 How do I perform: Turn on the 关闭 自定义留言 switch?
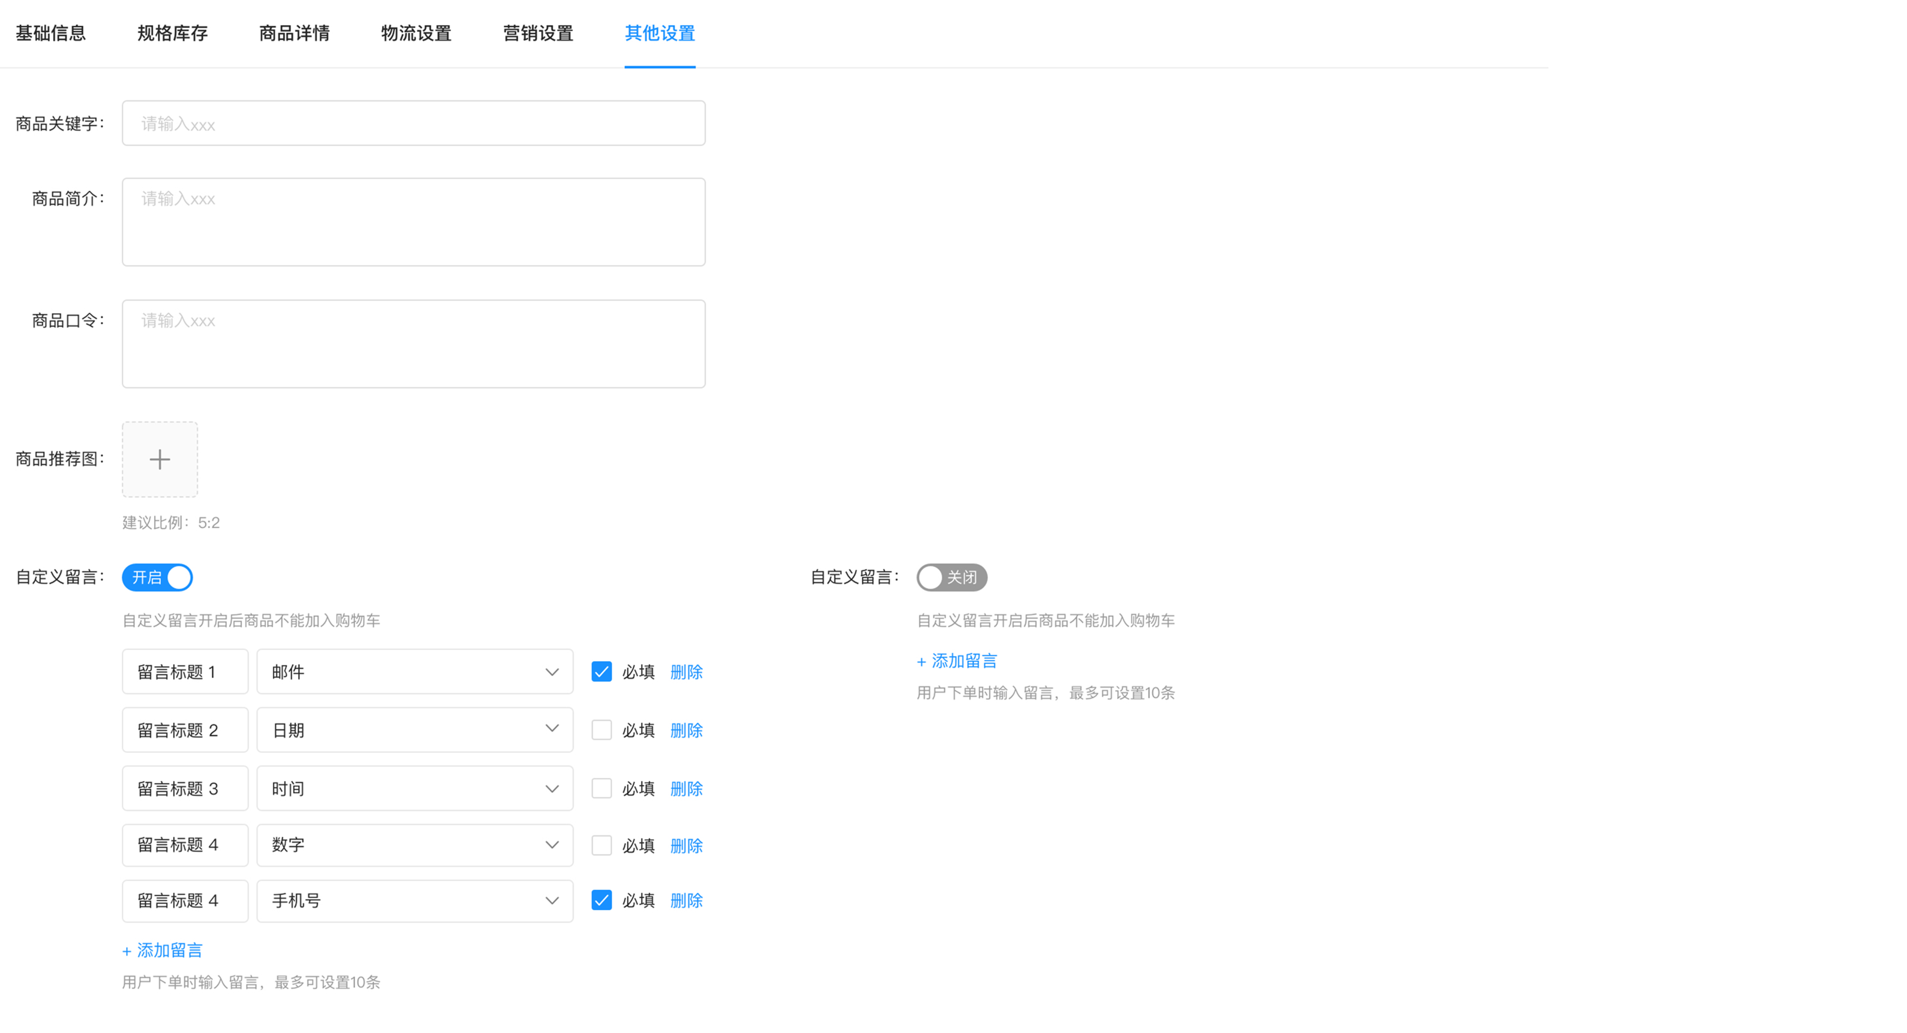tap(951, 578)
